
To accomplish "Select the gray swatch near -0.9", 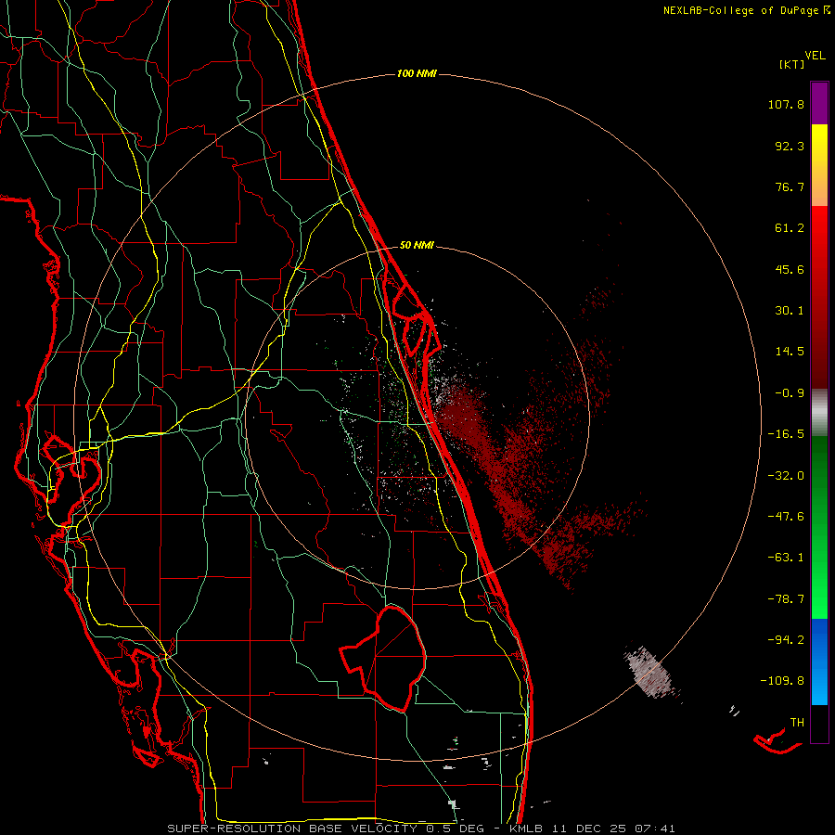I will [x=819, y=412].
